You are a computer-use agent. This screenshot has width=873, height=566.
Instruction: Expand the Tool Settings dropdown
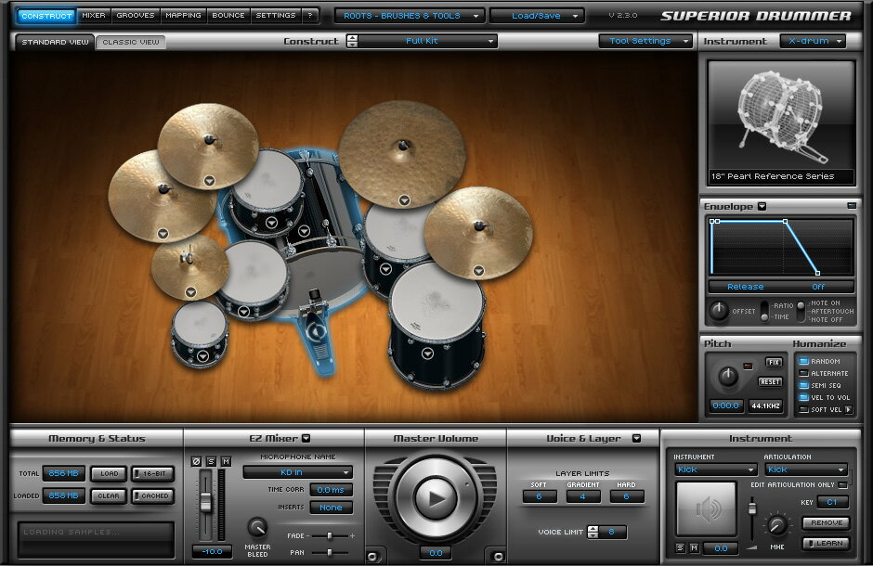(646, 41)
